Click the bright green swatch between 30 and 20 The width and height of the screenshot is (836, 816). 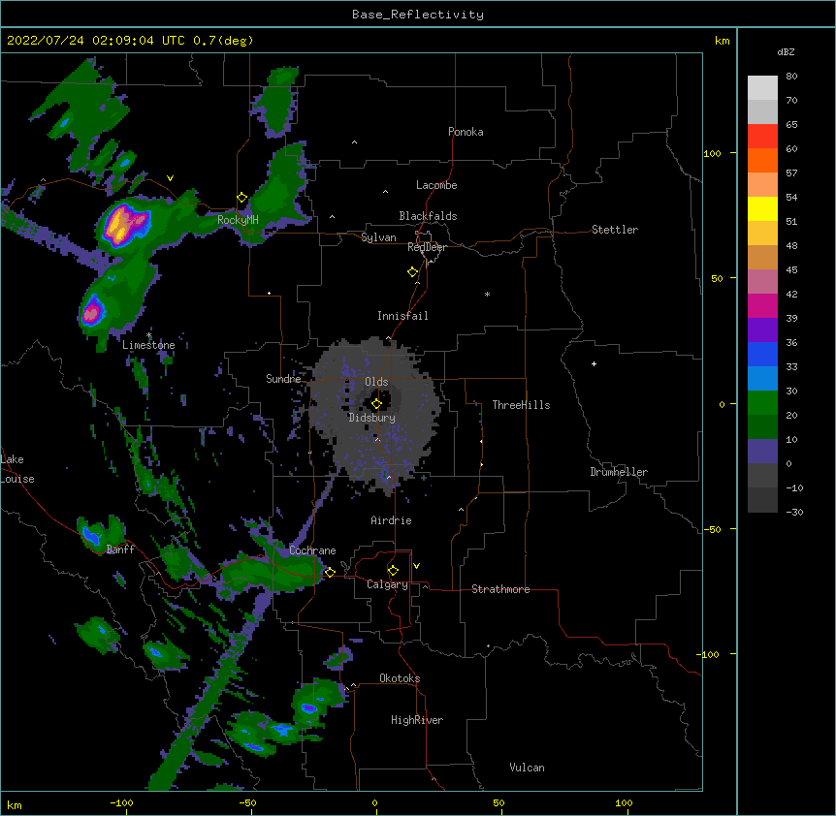pyautogui.click(x=762, y=403)
